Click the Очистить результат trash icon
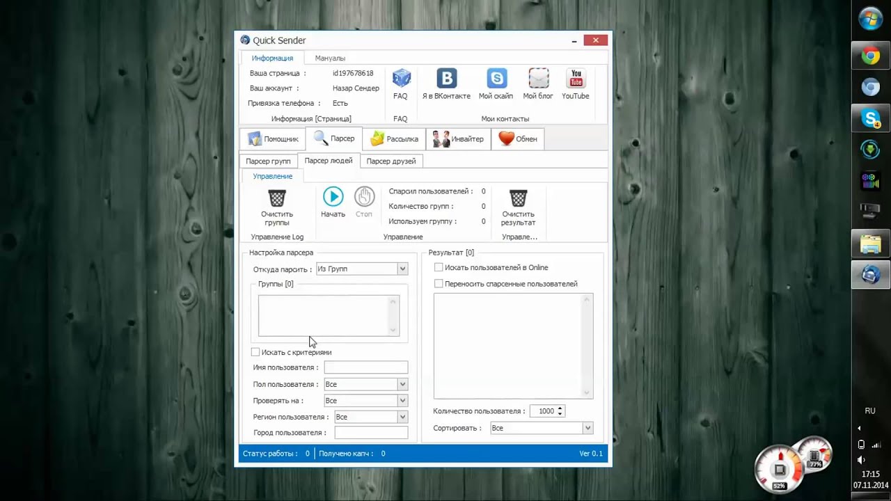Image resolution: width=891 pixels, height=501 pixels. [518, 198]
